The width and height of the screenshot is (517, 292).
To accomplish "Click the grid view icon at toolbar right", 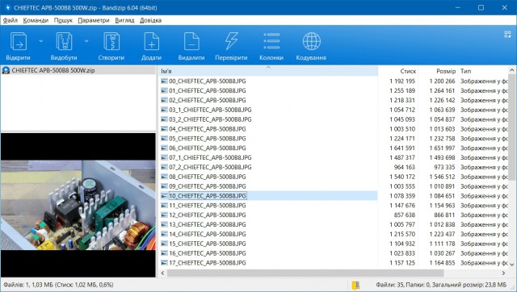I will tap(507, 34).
